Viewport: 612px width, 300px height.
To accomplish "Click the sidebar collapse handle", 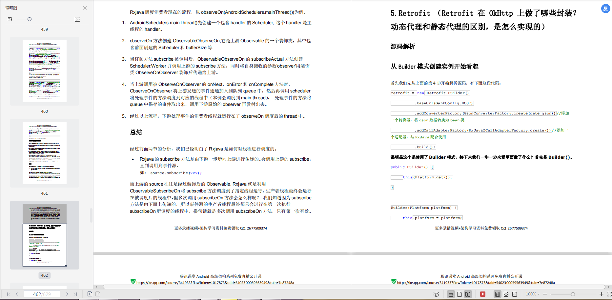I will pos(91,215).
